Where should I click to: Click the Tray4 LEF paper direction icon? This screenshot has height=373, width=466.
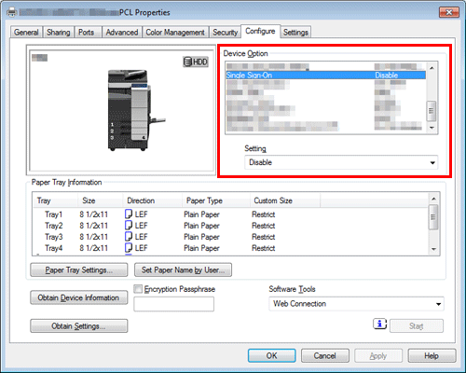click(129, 248)
